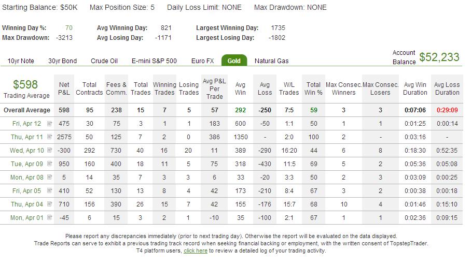Viewport: 471px width, 266px height.
Task: Open the Natural Gas tab
Action: click(271, 61)
